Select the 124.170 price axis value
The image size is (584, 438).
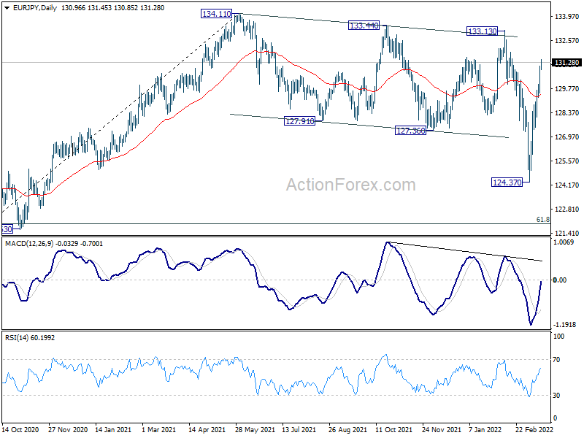pos(567,185)
